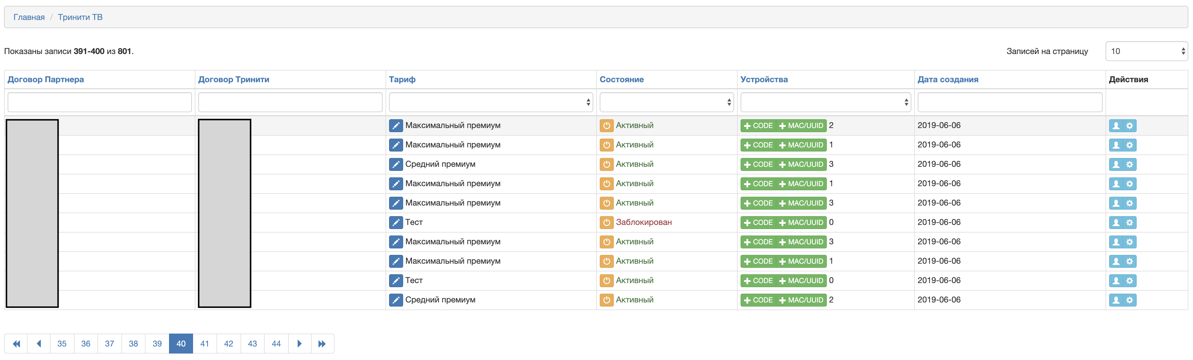Click edit pencil beside first Тест tariff
This screenshot has width=1193, height=360.
396,222
